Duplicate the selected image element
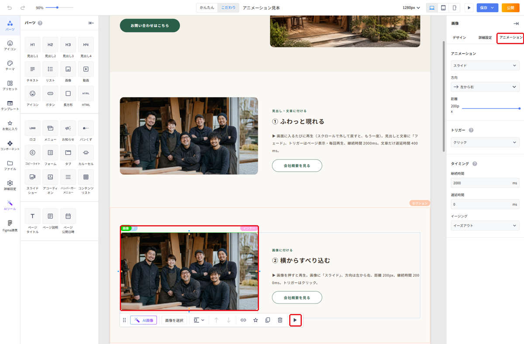The image size is (524, 344). click(x=268, y=320)
